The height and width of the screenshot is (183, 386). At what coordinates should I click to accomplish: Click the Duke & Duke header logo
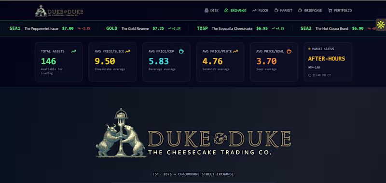[x=59, y=11]
